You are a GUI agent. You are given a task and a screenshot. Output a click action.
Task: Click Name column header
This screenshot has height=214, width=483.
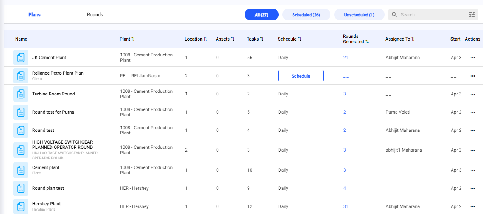pyautogui.click(x=21, y=39)
